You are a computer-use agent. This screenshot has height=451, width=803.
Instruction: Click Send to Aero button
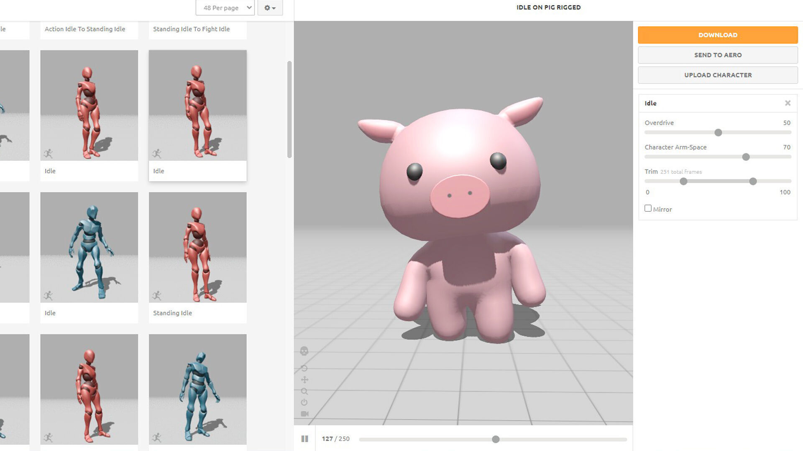pyautogui.click(x=718, y=55)
